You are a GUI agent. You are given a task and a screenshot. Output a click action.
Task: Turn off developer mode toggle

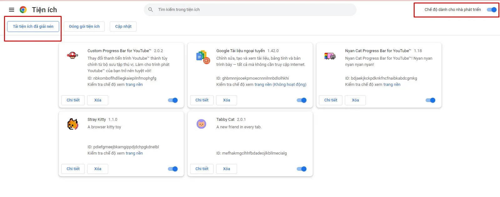492,10
